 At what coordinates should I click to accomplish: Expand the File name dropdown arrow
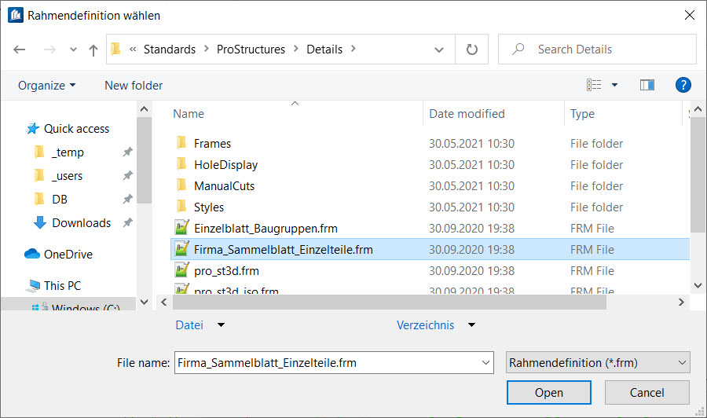[485, 362]
